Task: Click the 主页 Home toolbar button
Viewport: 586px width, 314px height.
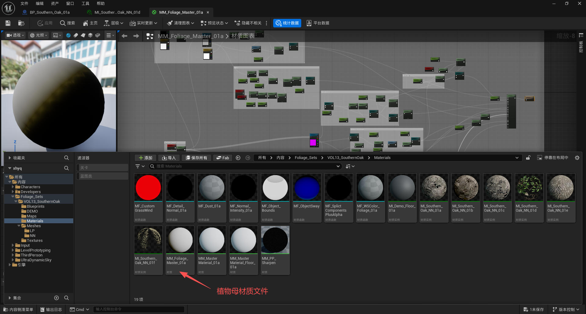Action: point(90,23)
